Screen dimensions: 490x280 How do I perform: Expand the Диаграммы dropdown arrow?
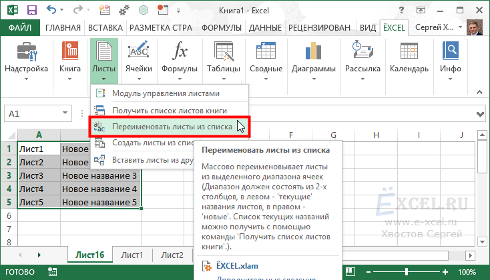pos(314,79)
